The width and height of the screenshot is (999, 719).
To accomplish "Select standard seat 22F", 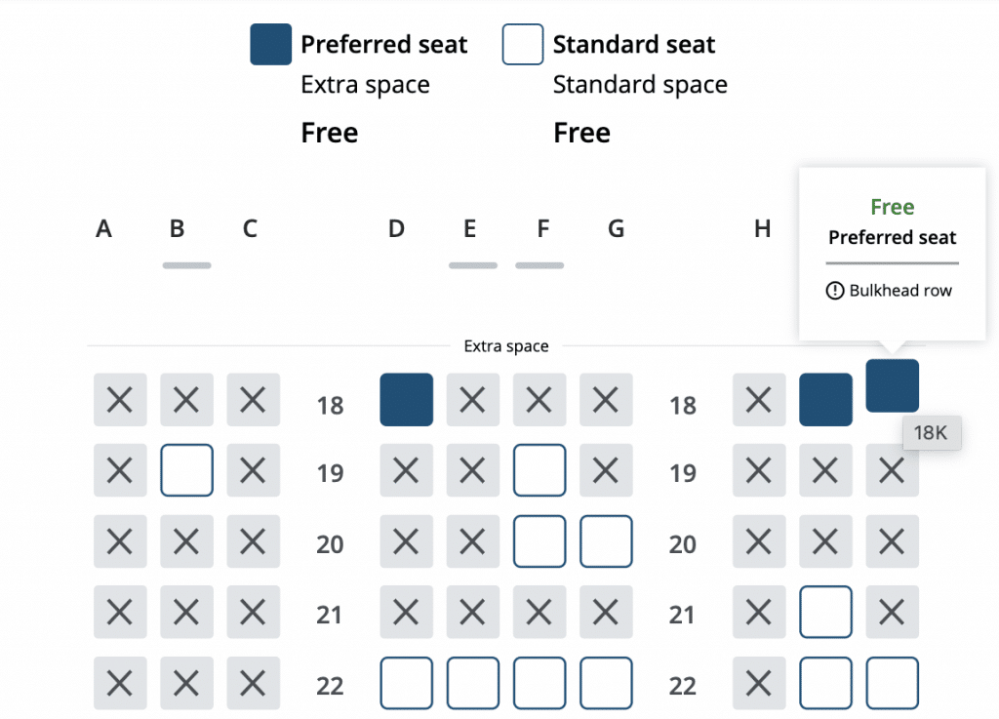I will tap(539, 683).
